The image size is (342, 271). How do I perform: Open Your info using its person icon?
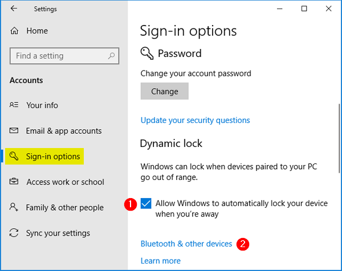click(14, 105)
